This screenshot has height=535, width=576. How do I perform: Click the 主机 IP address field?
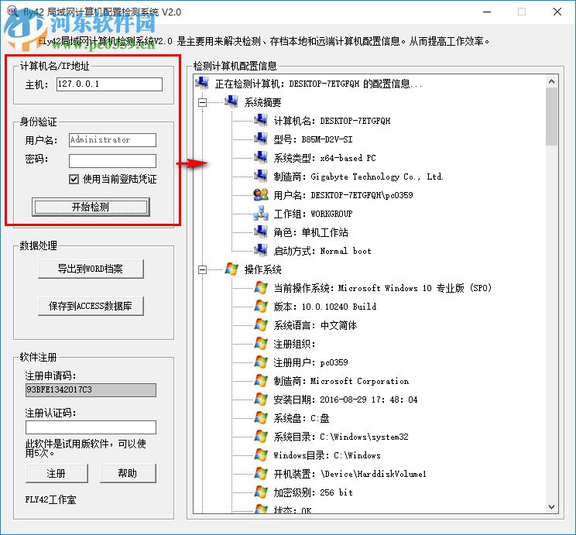click(109, 84)
